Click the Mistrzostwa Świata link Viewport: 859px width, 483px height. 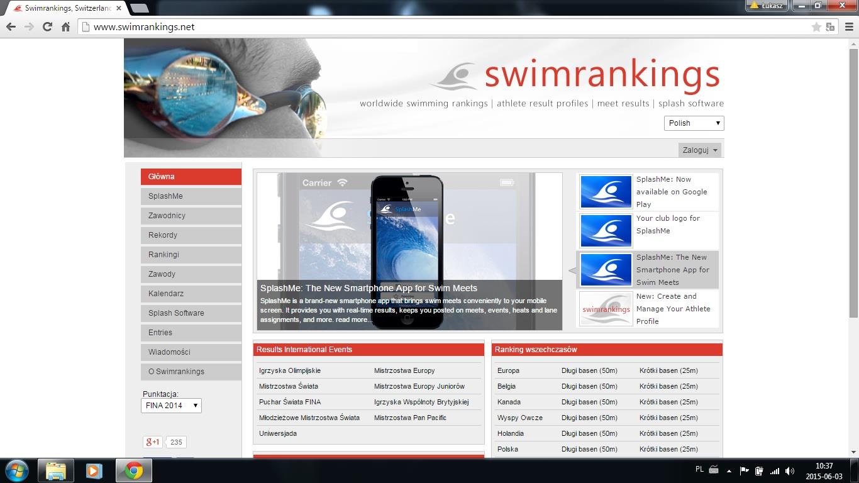pos(289,386)
